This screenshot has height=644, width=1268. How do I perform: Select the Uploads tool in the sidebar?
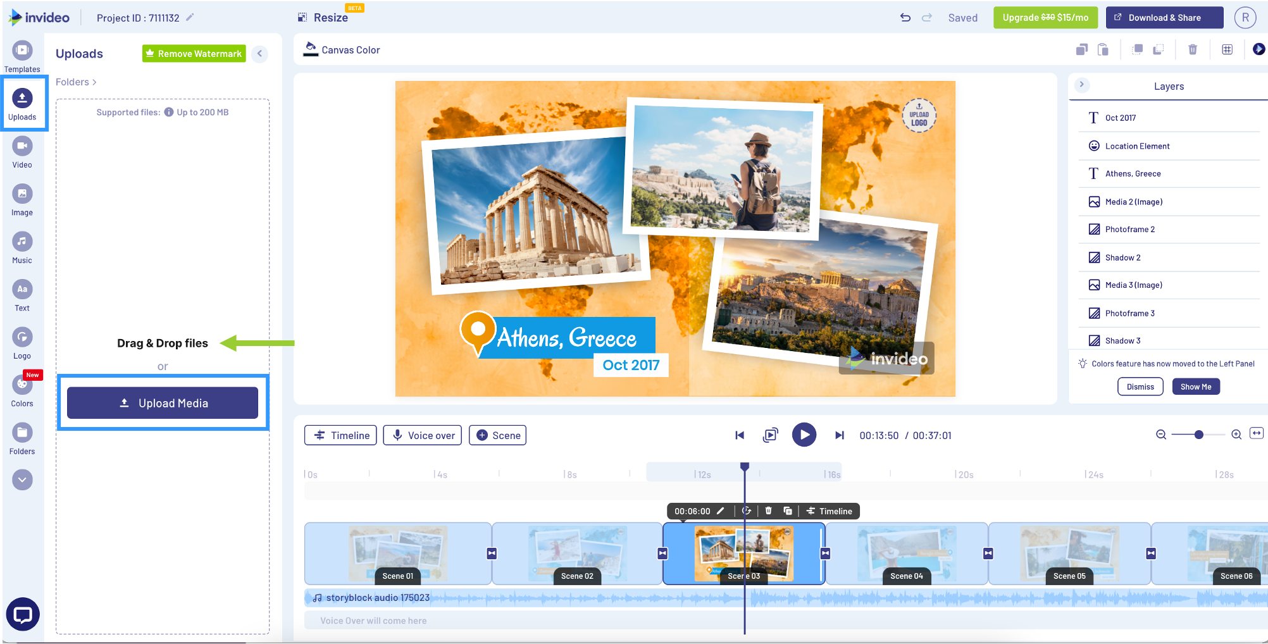point(22,102)
